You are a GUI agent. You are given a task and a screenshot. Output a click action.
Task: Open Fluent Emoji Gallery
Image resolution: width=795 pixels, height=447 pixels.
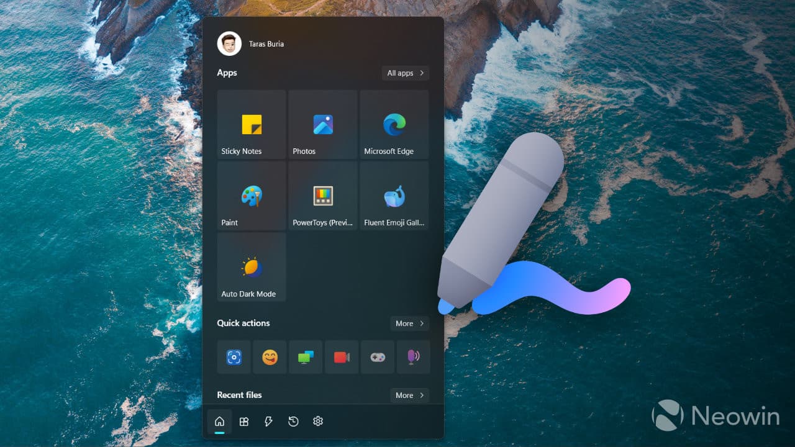[x=394, y=196]
